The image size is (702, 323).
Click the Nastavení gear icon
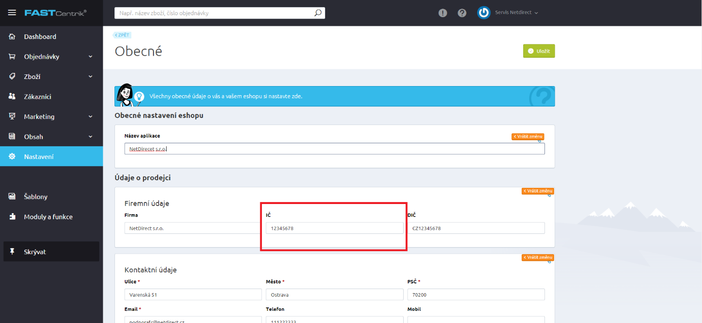[x=12, y=156]
